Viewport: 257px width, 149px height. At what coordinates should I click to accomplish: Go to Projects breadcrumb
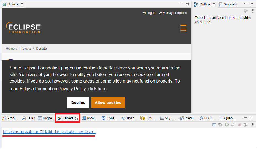[25, 49]
